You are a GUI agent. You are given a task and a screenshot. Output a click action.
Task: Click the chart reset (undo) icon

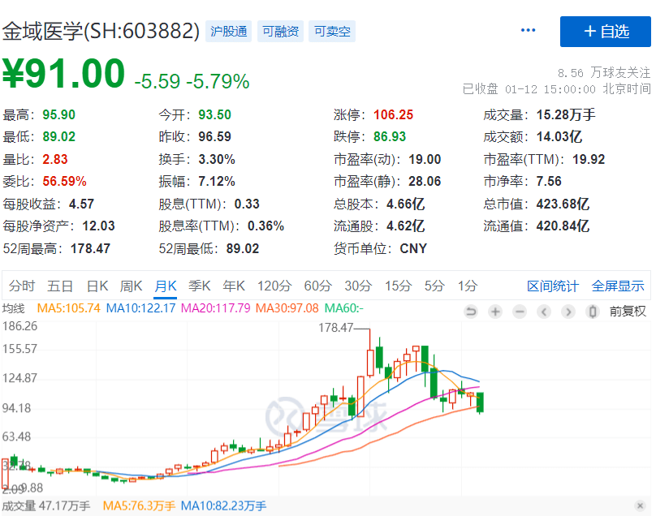471,312
